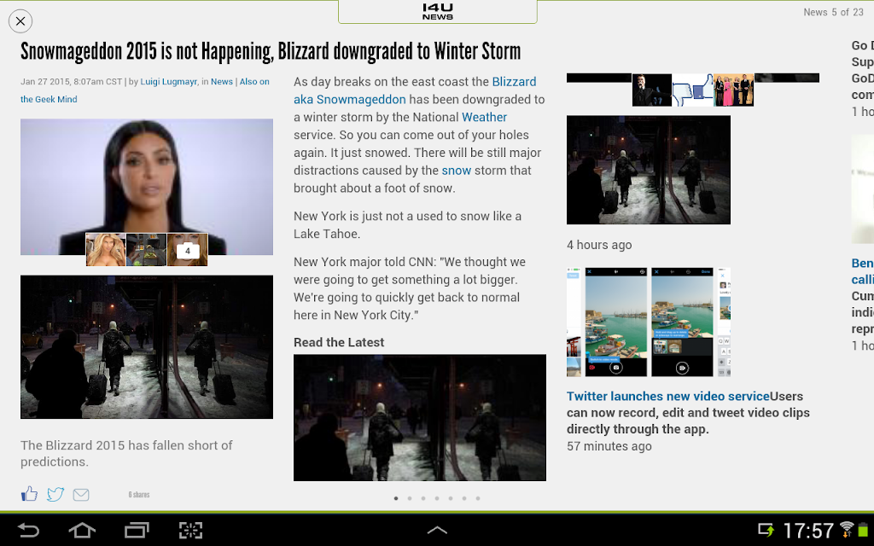Like the article with thumbs-up icon
The image size is (874, 546).
tap(30, 494)
